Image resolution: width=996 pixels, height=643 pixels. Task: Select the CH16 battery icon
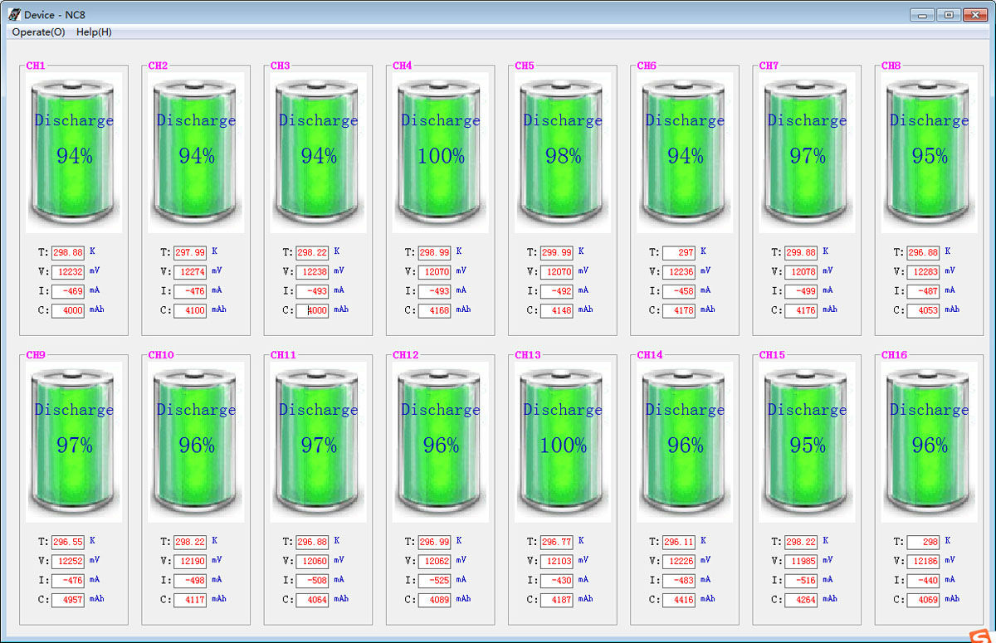[x=929, y=442]
